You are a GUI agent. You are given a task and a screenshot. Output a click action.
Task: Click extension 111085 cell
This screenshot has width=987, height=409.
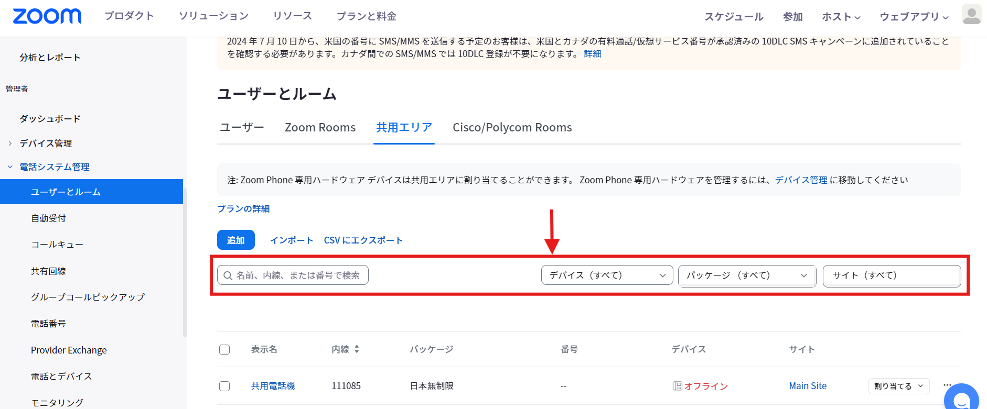346,386
